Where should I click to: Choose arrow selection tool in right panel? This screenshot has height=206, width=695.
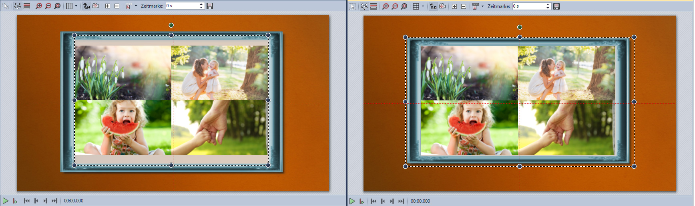[353, 6]
